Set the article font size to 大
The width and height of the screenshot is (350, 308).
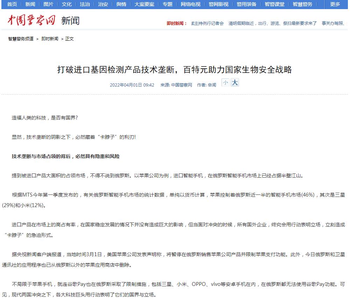235,82
